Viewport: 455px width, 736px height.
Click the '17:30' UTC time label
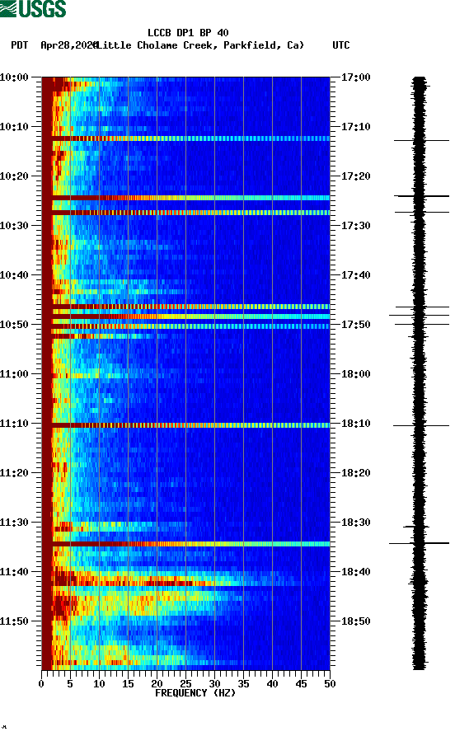(355, 225)
